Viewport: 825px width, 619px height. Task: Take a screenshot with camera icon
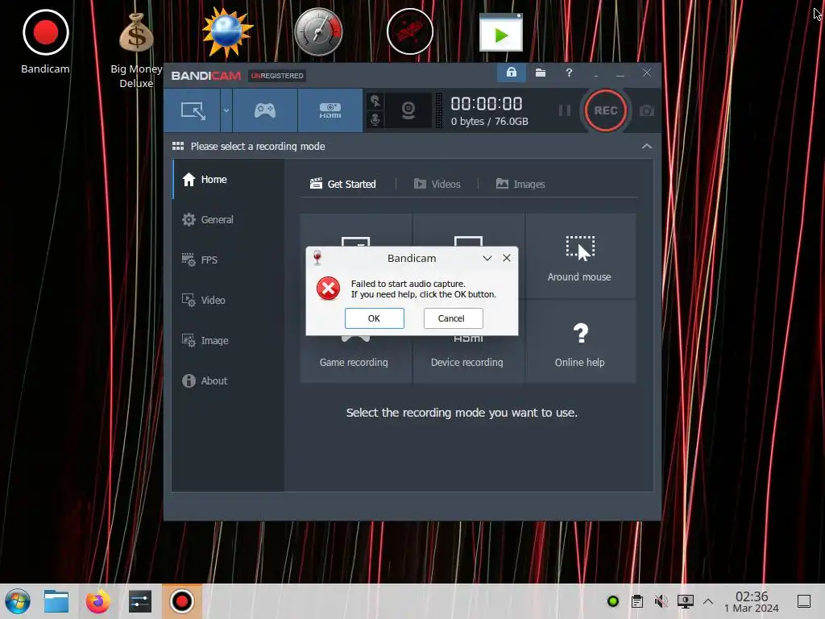(647, 110)
